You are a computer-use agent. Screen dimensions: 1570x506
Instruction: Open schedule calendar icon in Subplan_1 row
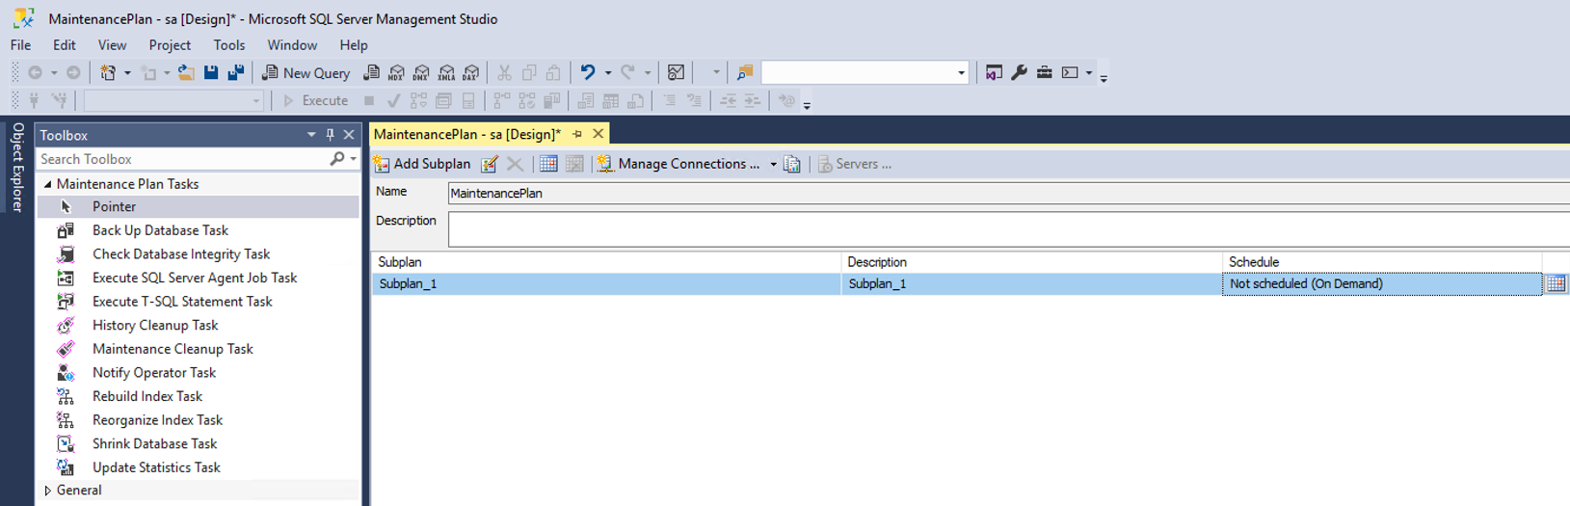click(1556, 284)
